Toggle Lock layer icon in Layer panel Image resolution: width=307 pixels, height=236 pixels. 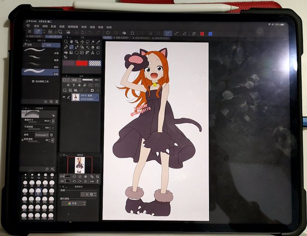coord(79,85)
